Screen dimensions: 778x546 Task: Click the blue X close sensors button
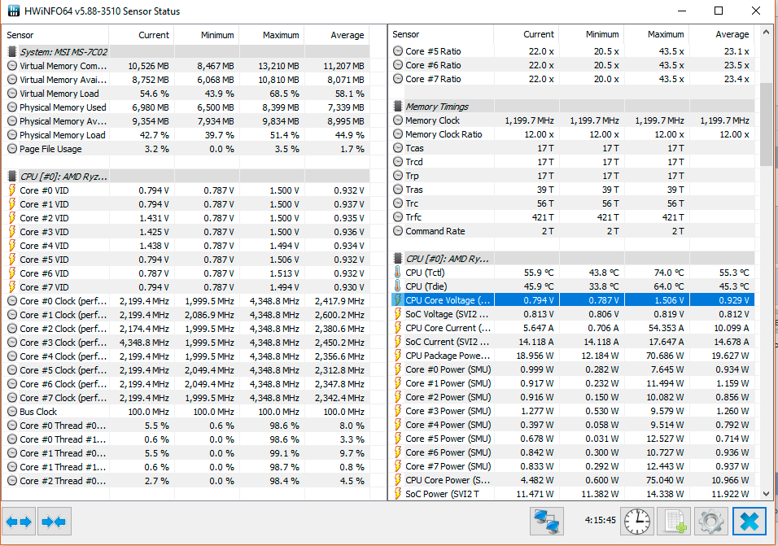(x=750, y=522)
